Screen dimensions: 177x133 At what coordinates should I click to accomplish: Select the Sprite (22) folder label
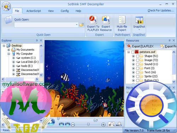[151, 76]
